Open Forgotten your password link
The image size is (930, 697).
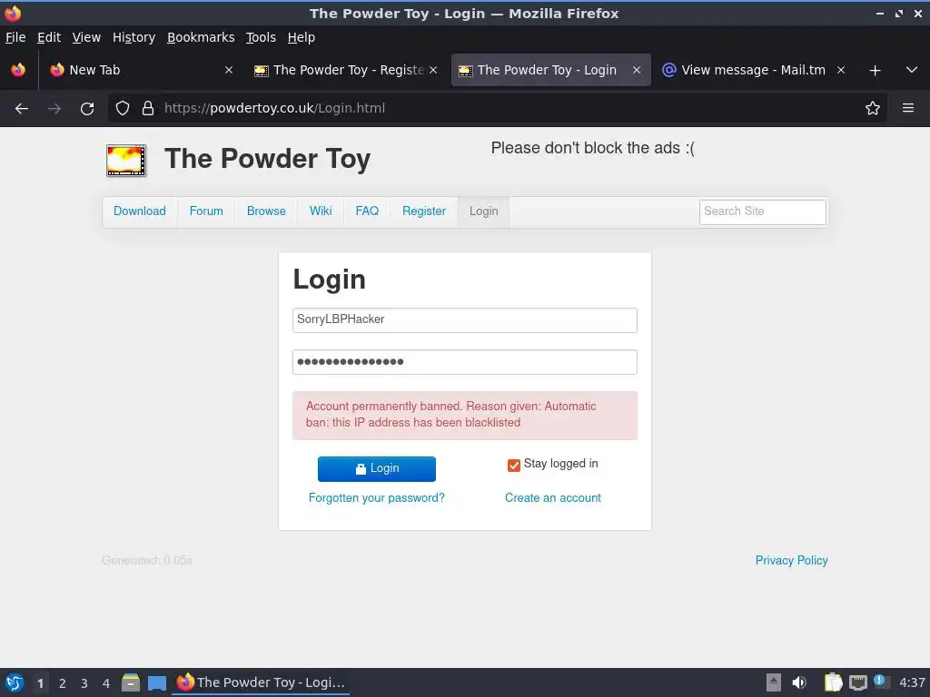pyautogui.click(x=377, y=498)
